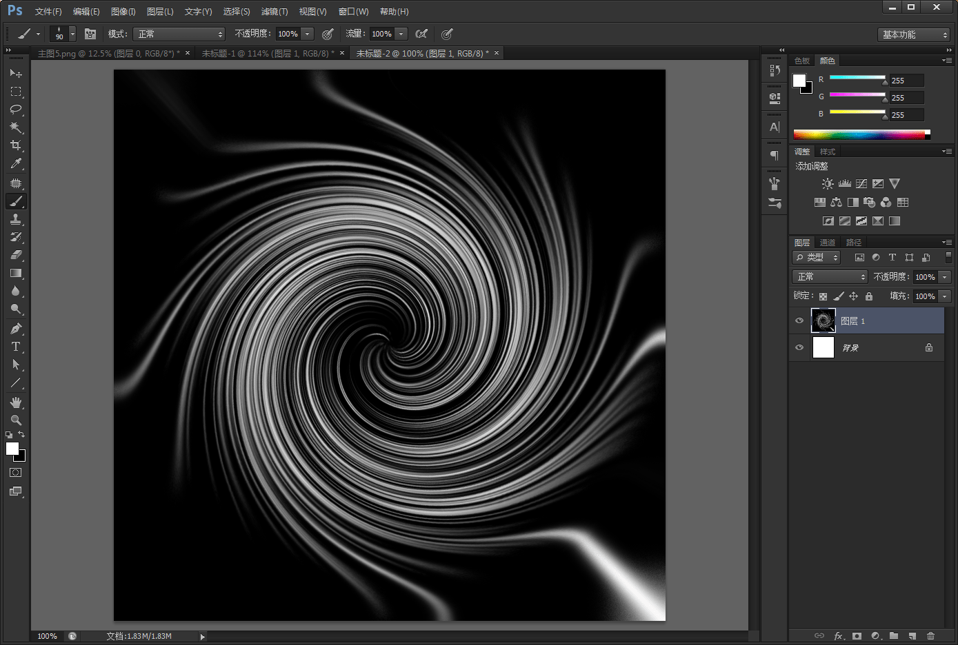Select the Pen tool
The image size is (958, 645).
coord(16,329)
